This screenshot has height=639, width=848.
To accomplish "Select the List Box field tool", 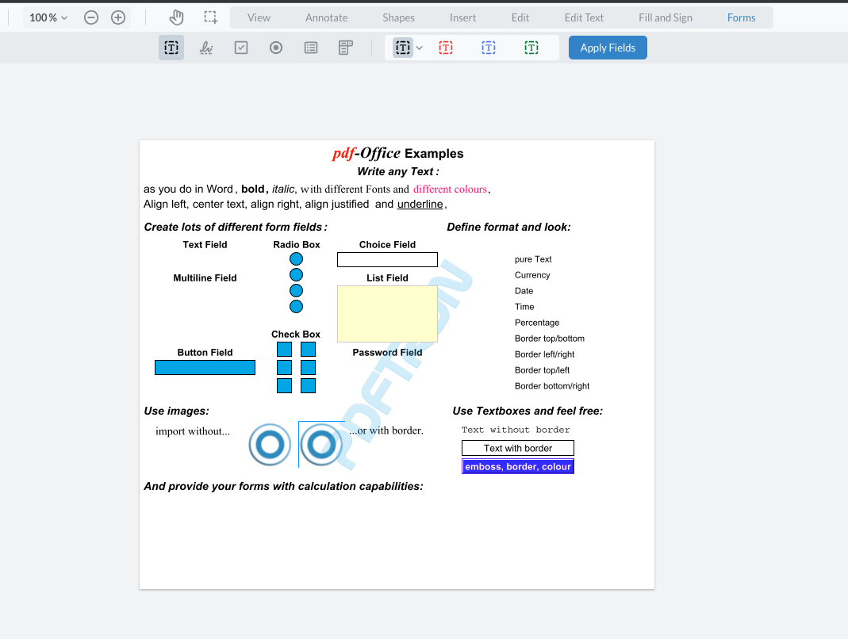I will click(x=310, y=48).
